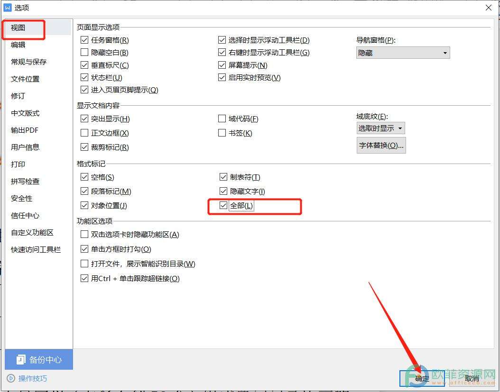Open the 信任中心 category
Screen dimensions: 500x392
(25, 216)
